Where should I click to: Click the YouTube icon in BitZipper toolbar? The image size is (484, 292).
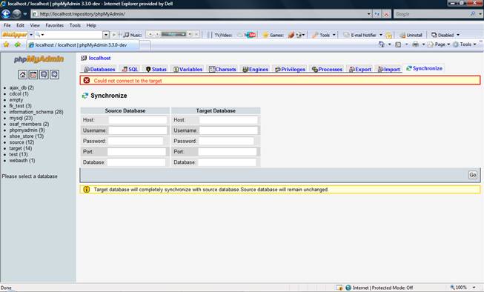251,35
